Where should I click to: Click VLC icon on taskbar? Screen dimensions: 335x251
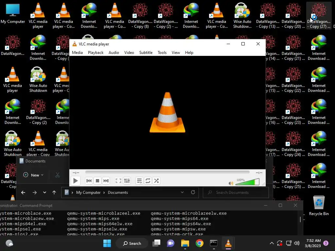228,243
